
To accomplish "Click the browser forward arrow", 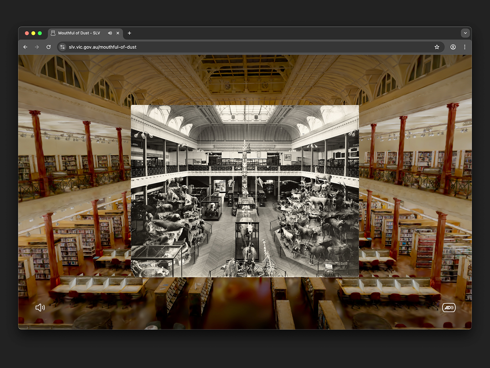I will click(37, 47).
